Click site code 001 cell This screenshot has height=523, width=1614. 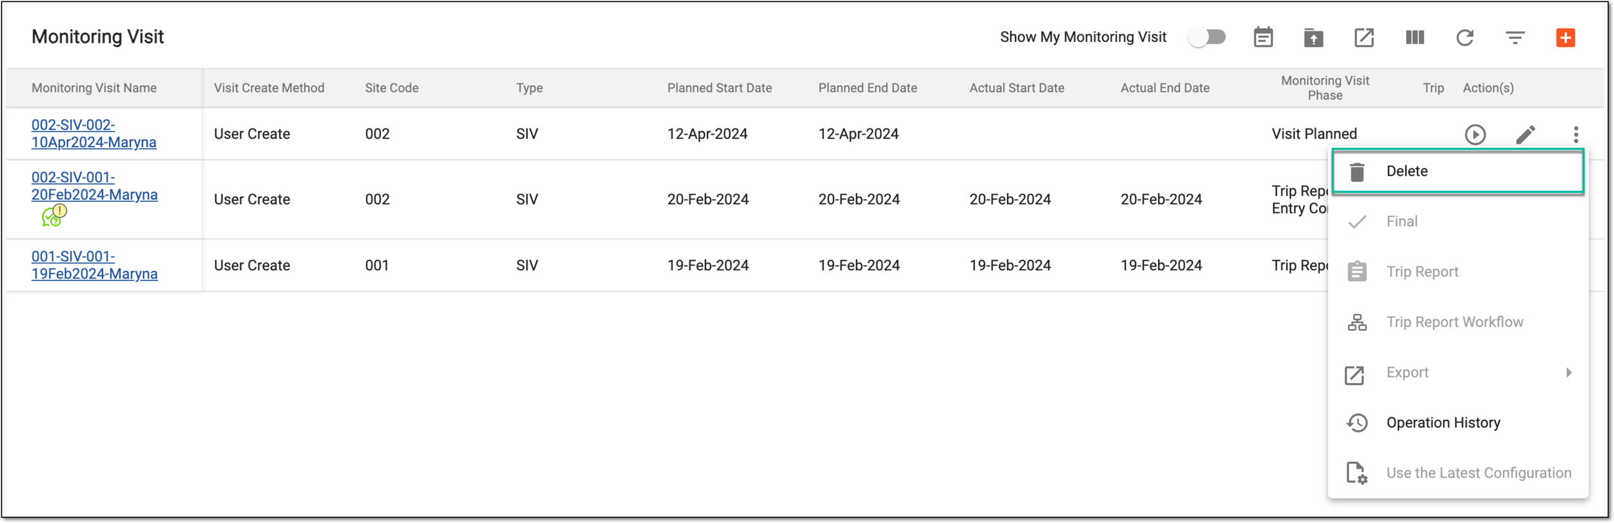pos(377,266)
